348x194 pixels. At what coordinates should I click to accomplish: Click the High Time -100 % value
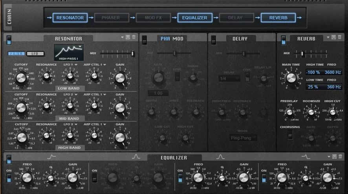[x=313, y=72]
